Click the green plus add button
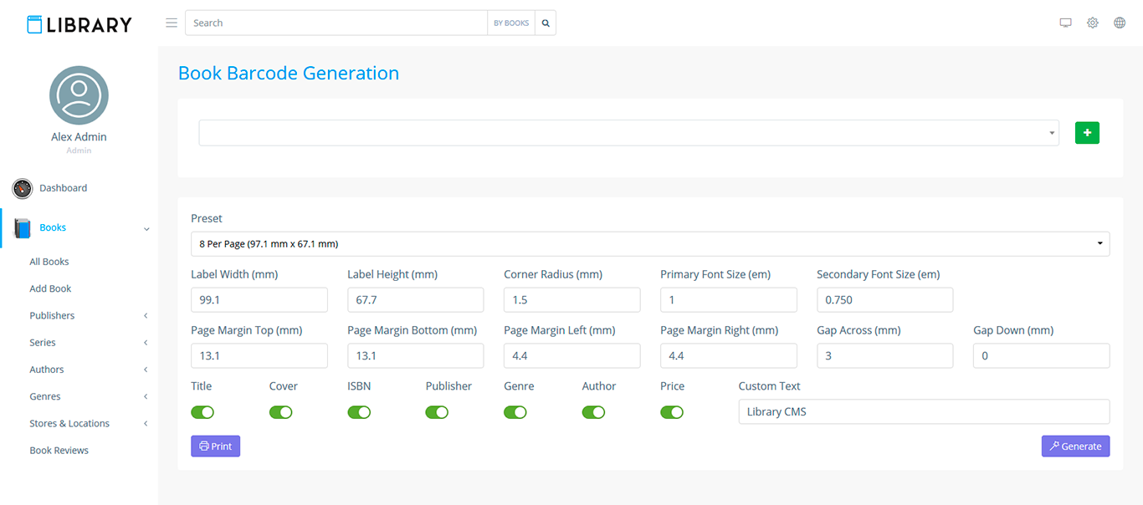The height and width of the screenshot is (505, 1143). tap(1087, 133)
